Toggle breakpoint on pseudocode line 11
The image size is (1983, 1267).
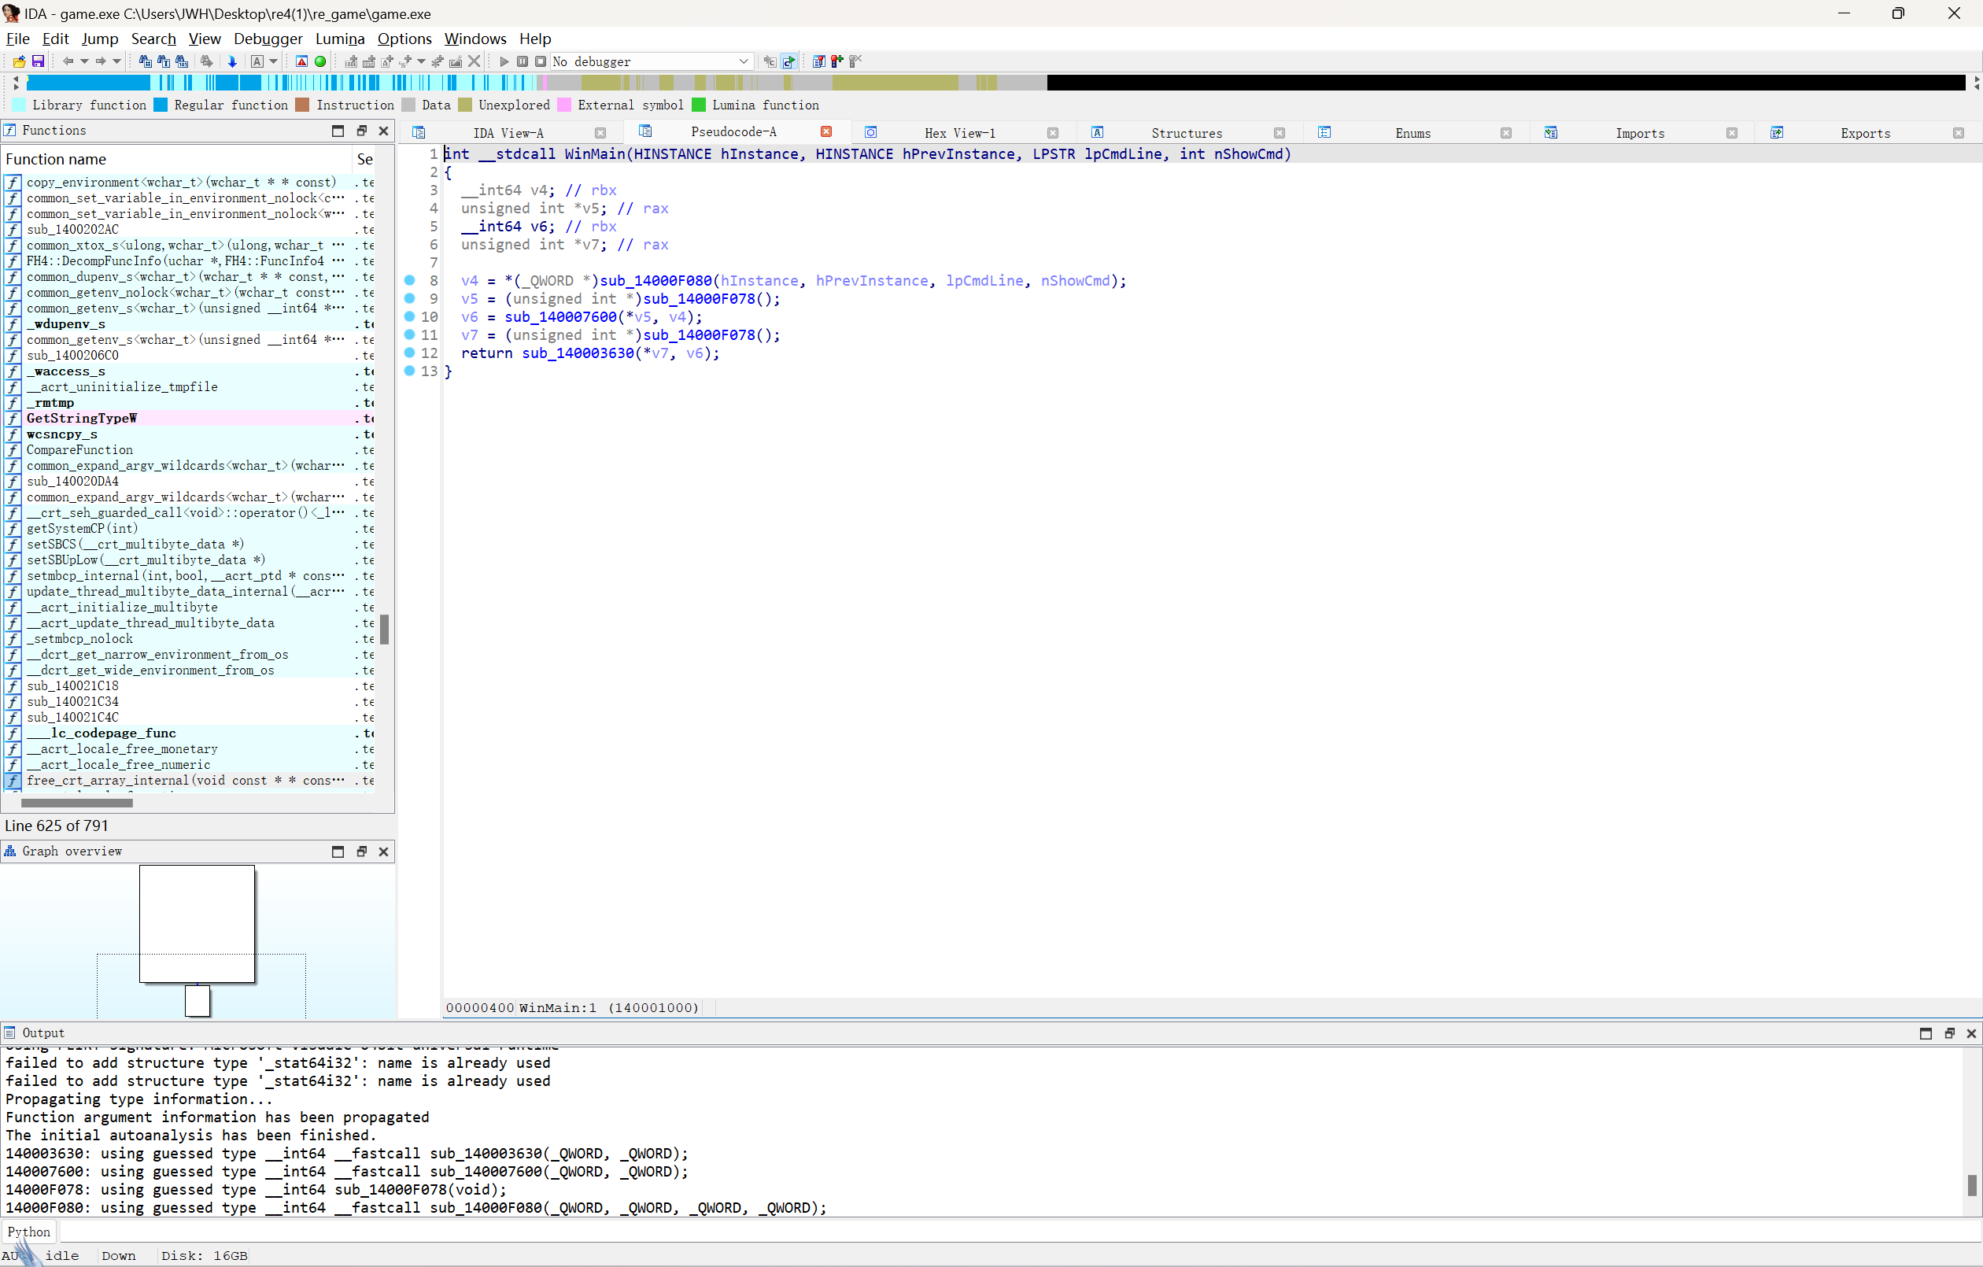coord(409,334)
